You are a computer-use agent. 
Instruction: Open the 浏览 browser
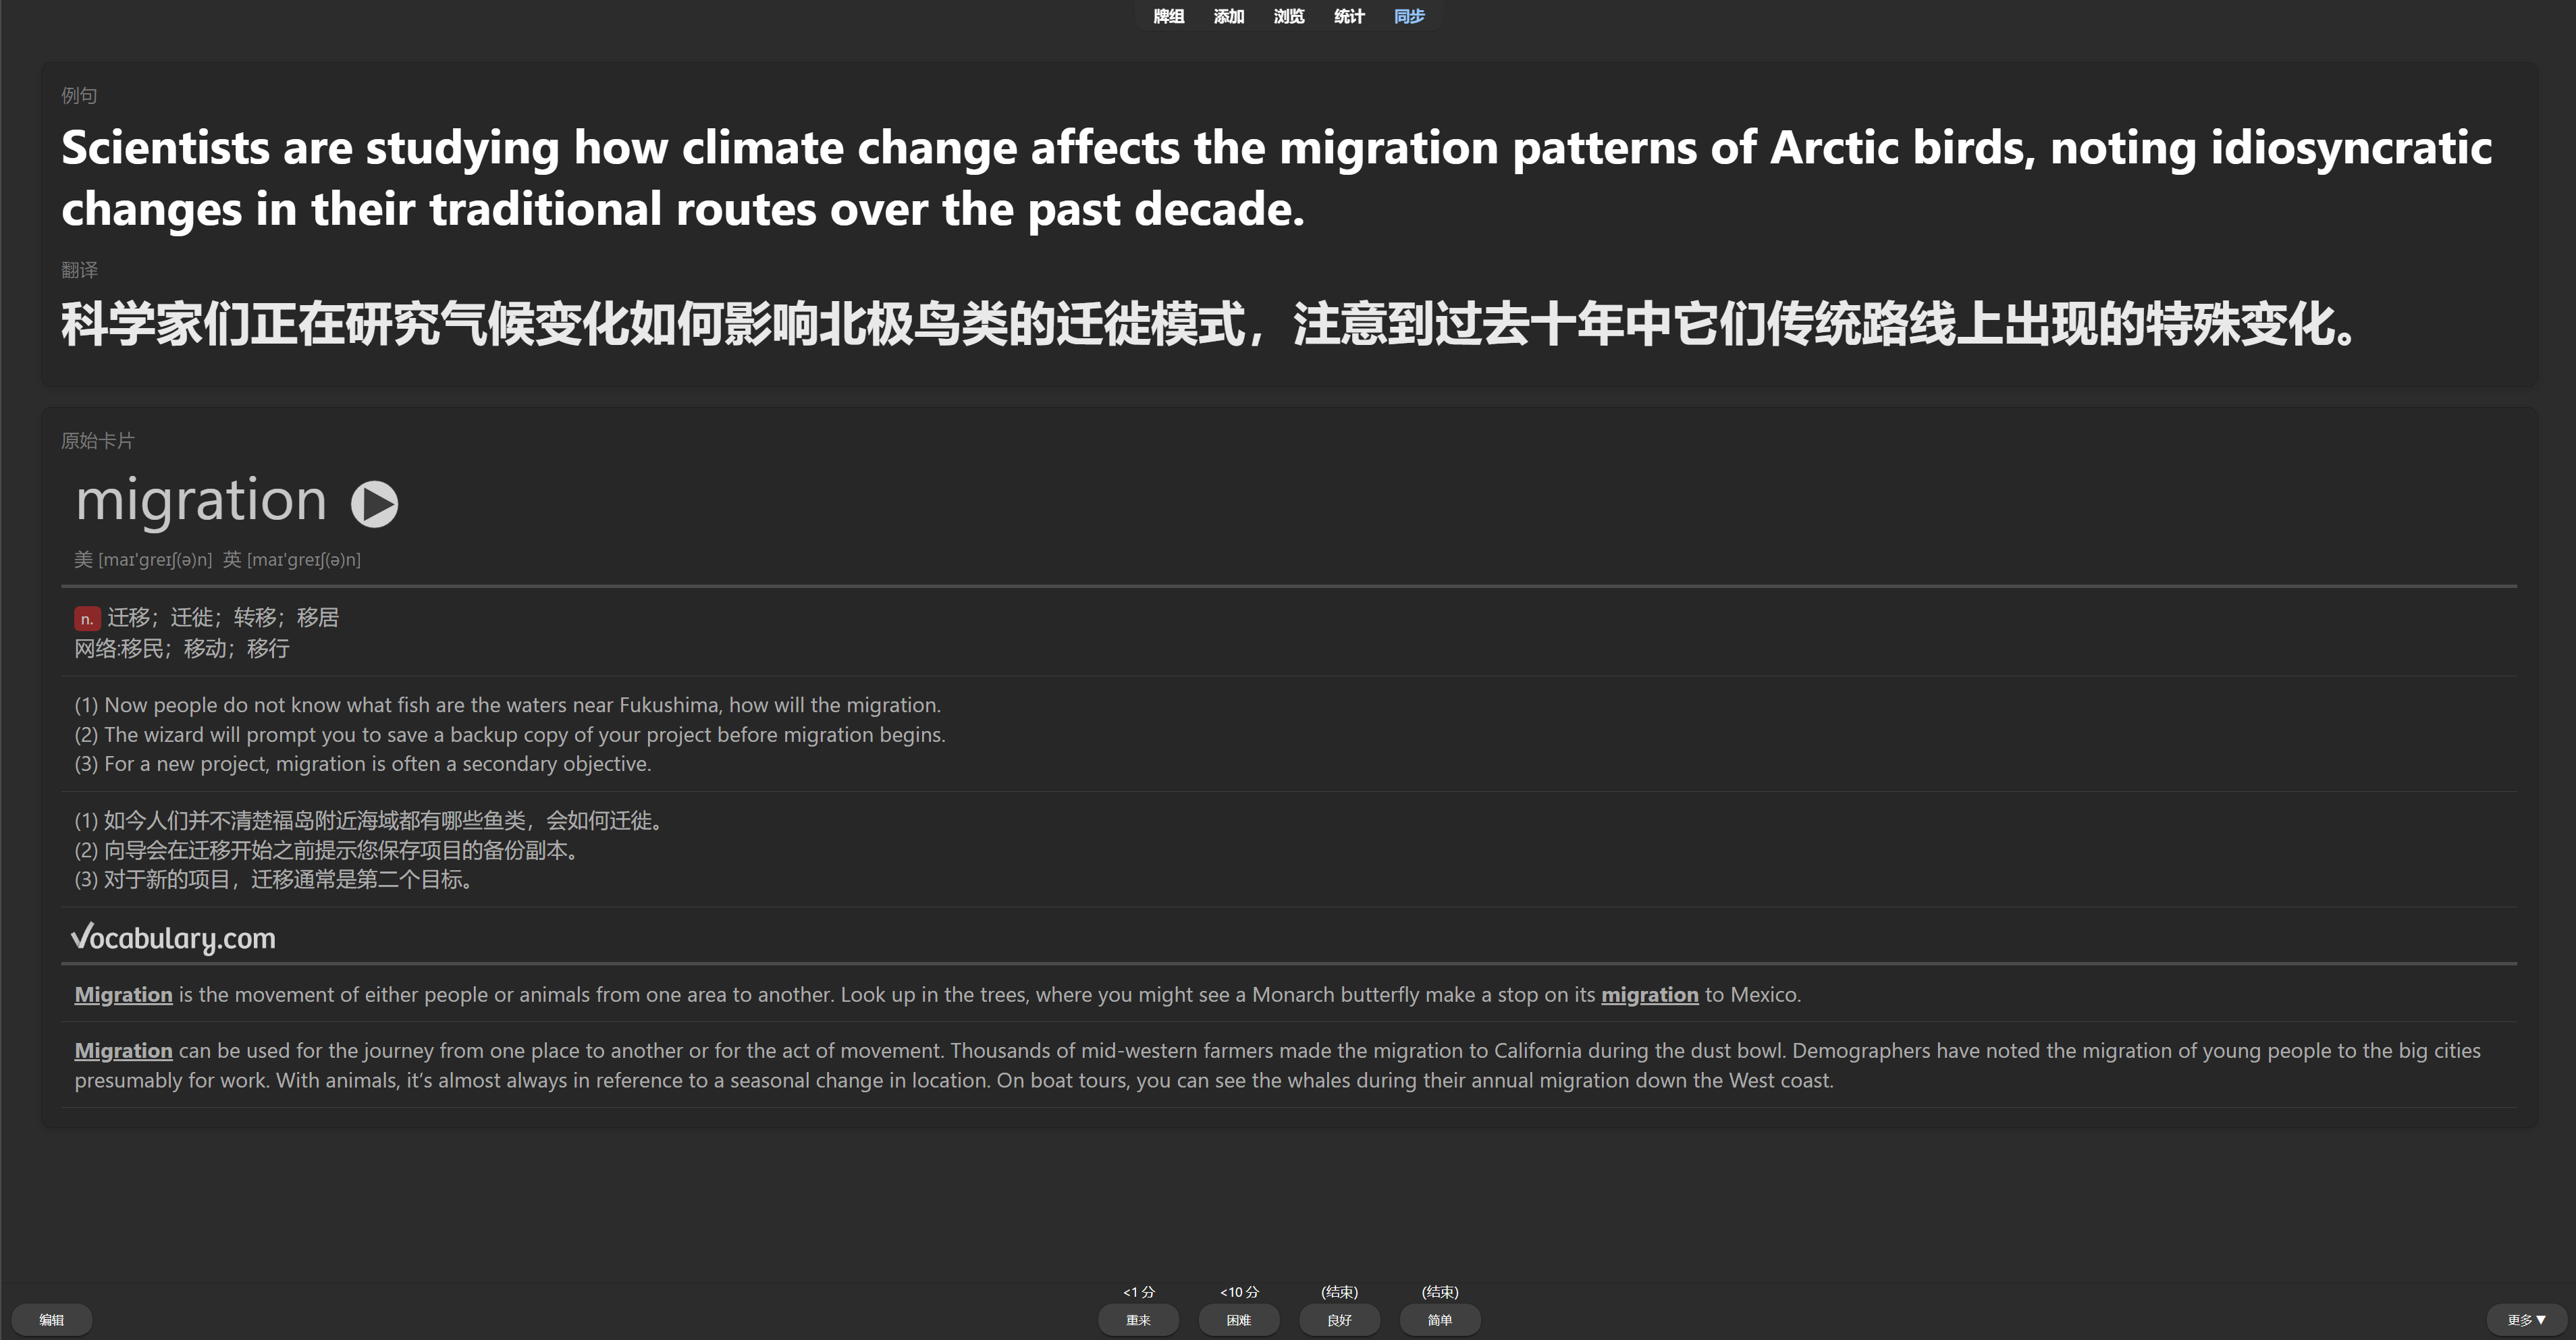pos(1288,16)
